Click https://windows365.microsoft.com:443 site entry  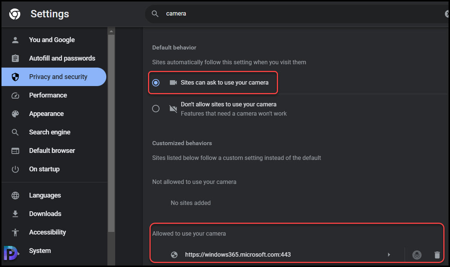(x=238, y=254)
